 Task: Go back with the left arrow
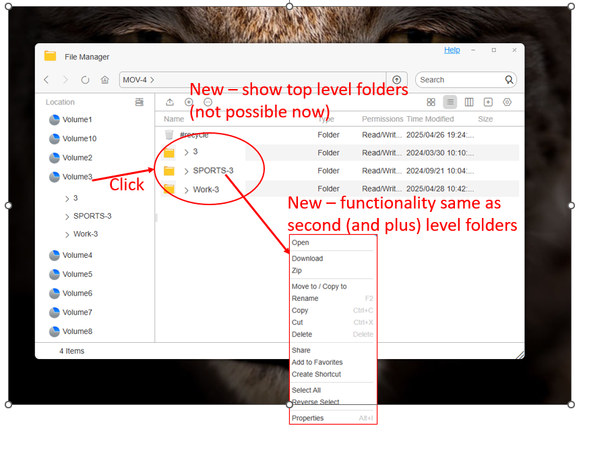coord(47,80)
